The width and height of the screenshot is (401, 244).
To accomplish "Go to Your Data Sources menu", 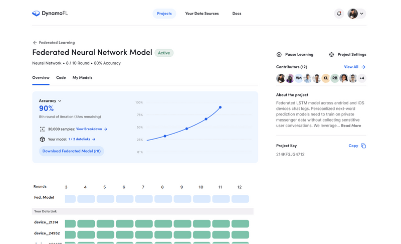I will pyautogui.click(x=202, y=14).
